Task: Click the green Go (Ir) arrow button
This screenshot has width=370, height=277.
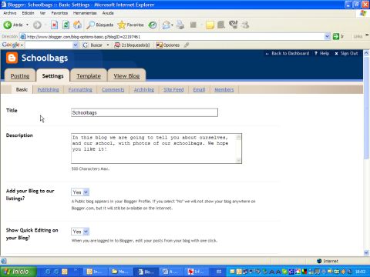Action: 335,36
